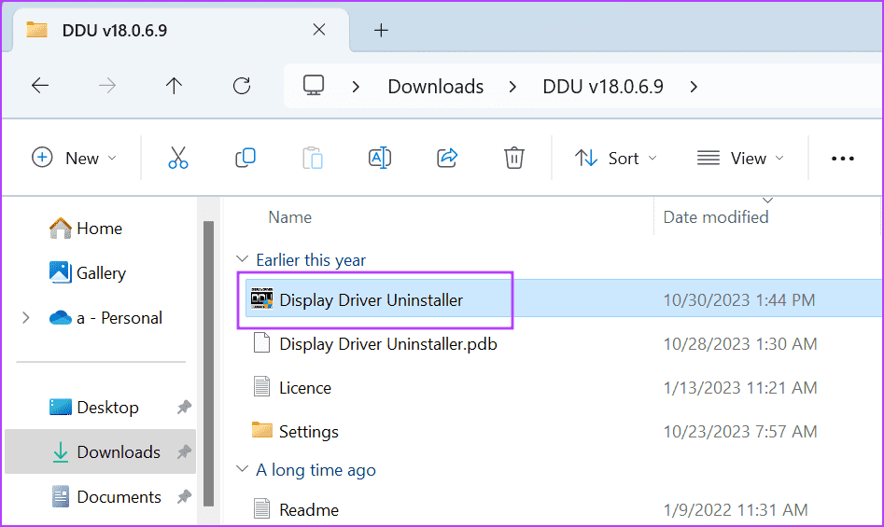Click Downloads in the address bar
Screen dimensions: 884x527
click(x=435, y=86)
